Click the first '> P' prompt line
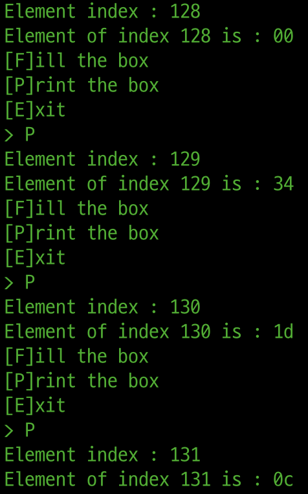The width and height of the screenshot is (308, 494). 19,135
